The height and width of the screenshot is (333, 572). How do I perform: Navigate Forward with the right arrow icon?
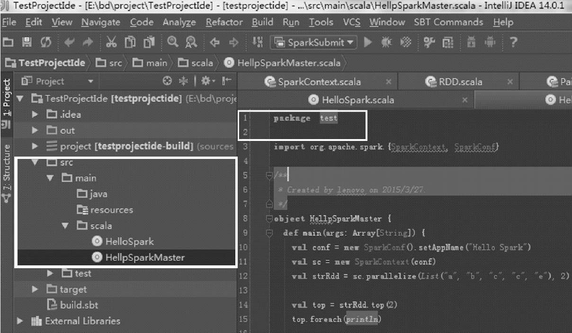point(233,43)
